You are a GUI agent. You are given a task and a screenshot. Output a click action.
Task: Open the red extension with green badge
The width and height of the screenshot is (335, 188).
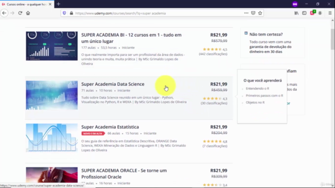point(312,13)
